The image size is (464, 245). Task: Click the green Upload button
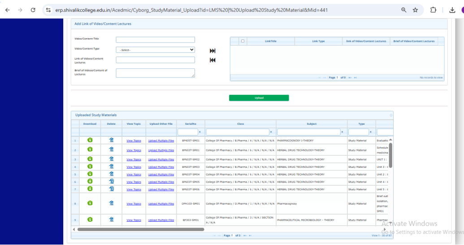[x=259, y=98]
